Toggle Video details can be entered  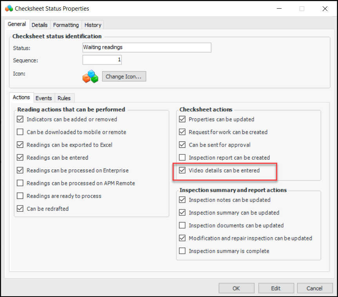pyautogui.click(x=182, y=170)
